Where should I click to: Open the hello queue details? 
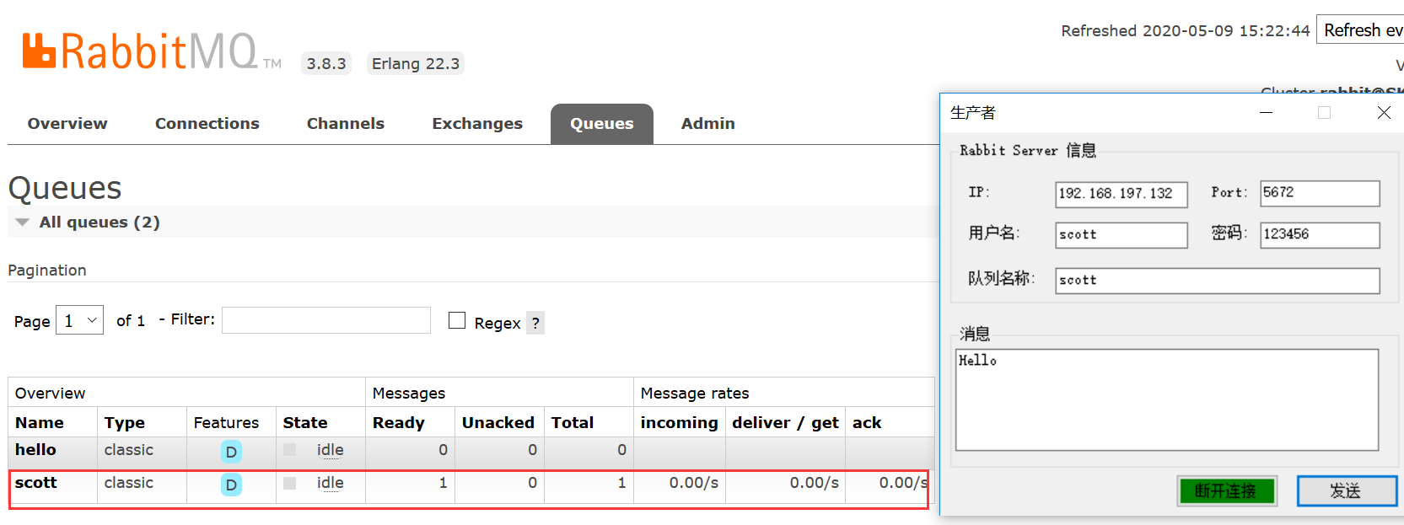coord(35,449)
